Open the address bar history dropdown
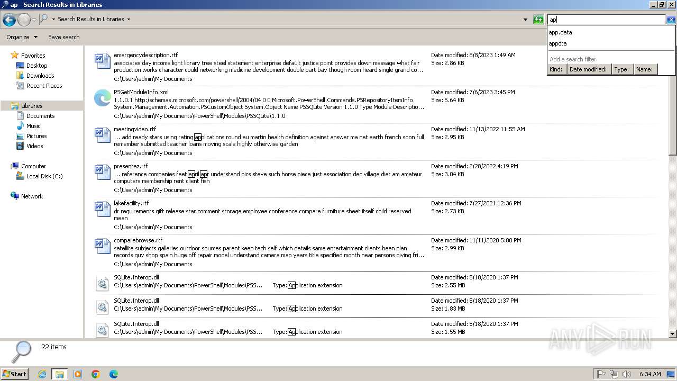Viewport: 677px width, 381px height. point(525,20)
